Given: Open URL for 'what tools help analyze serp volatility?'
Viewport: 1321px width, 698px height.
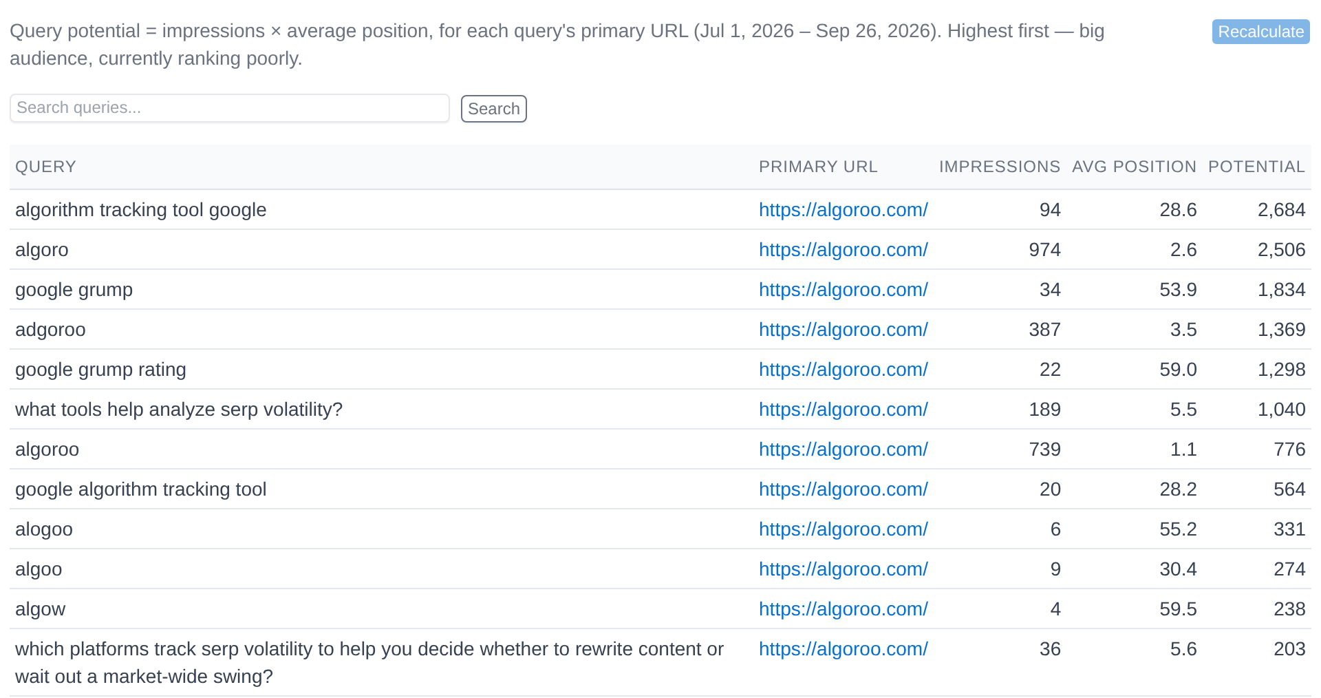Looking at the screenshot, I should pos(843,410).
